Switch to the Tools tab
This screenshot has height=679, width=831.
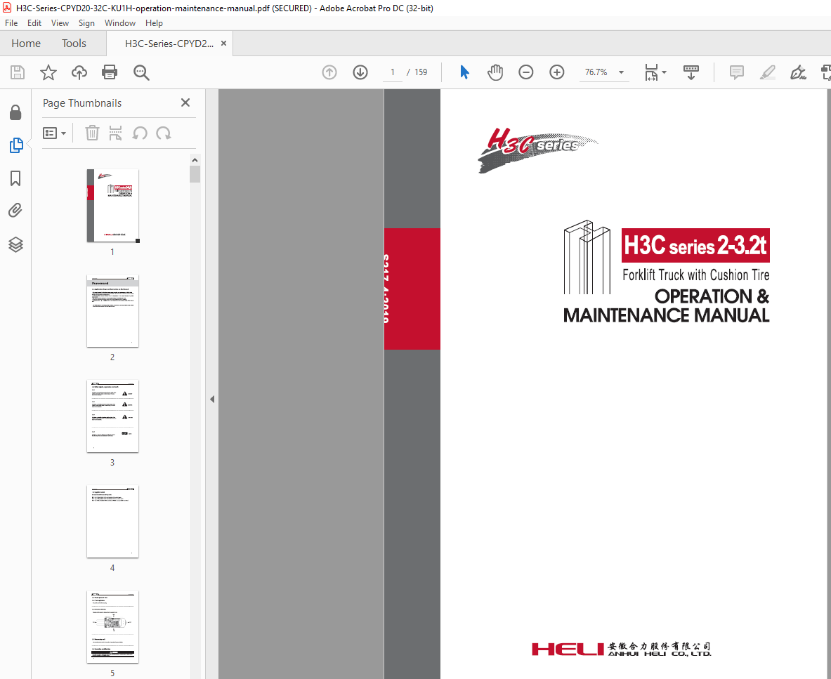(74, 44)
